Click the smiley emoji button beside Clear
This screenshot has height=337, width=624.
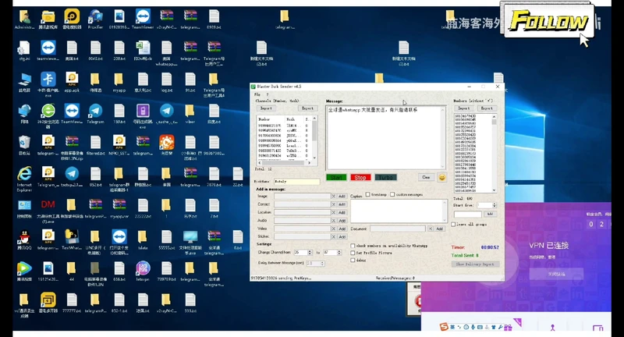pos(441,177)
